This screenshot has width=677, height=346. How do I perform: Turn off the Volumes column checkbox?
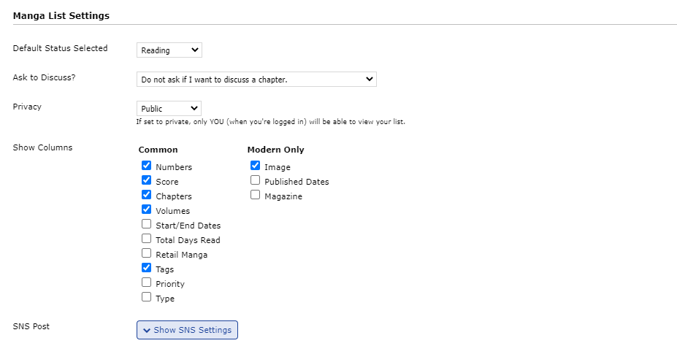tap(147, 210)
